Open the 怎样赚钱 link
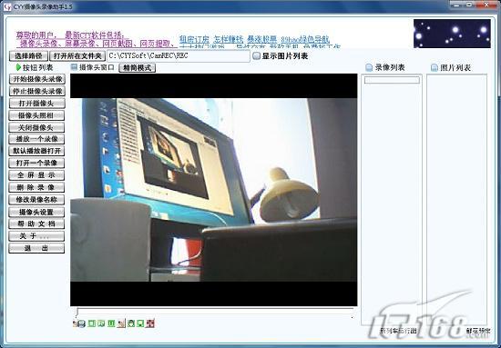The image size is (501, 348). 229,39
